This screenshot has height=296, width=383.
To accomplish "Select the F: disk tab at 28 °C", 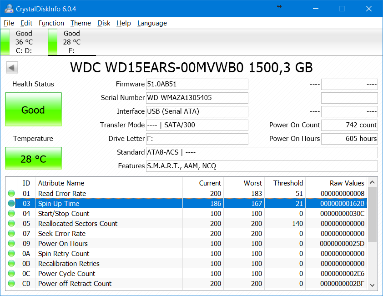I will 72,42.
